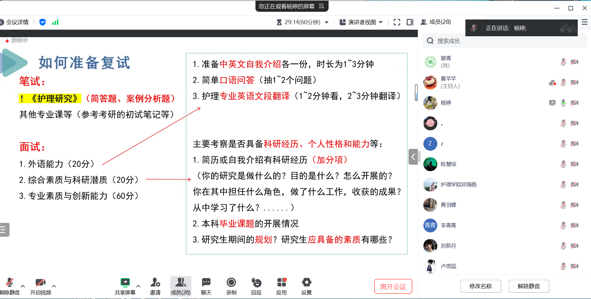
Task: Click the 修改名称 rename button
Action: pyautogui.click(x=480, y=286)
